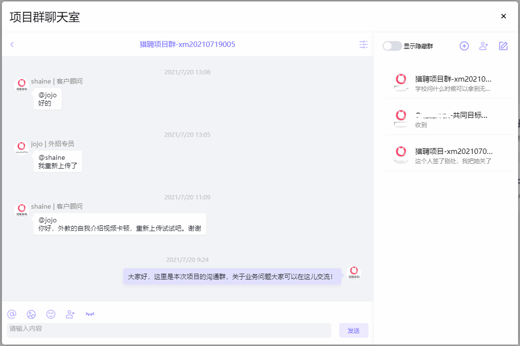Viewport: 520px width, 346px height.
Task: Click the 请输入内容 message input field
Action: point(169,330)
